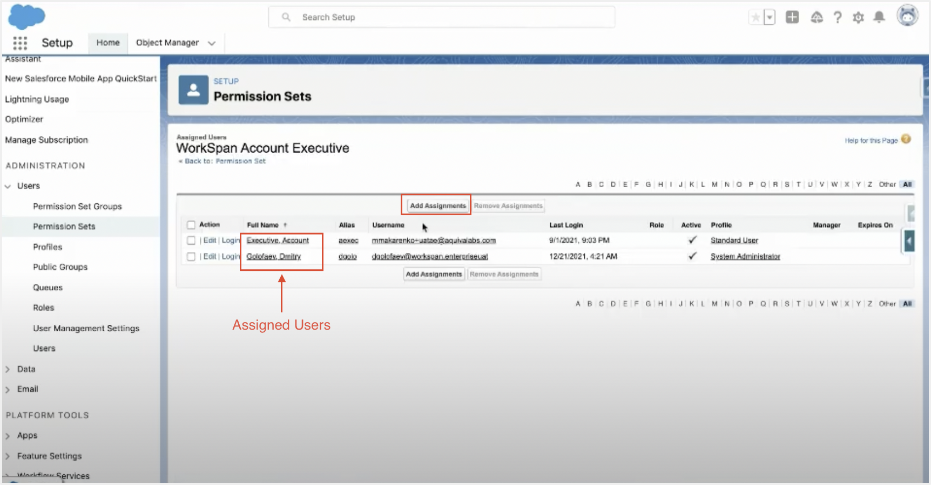Open the App Launcher grid icon
The width and height of the screenshot is (931, 485).
point(20,43)
